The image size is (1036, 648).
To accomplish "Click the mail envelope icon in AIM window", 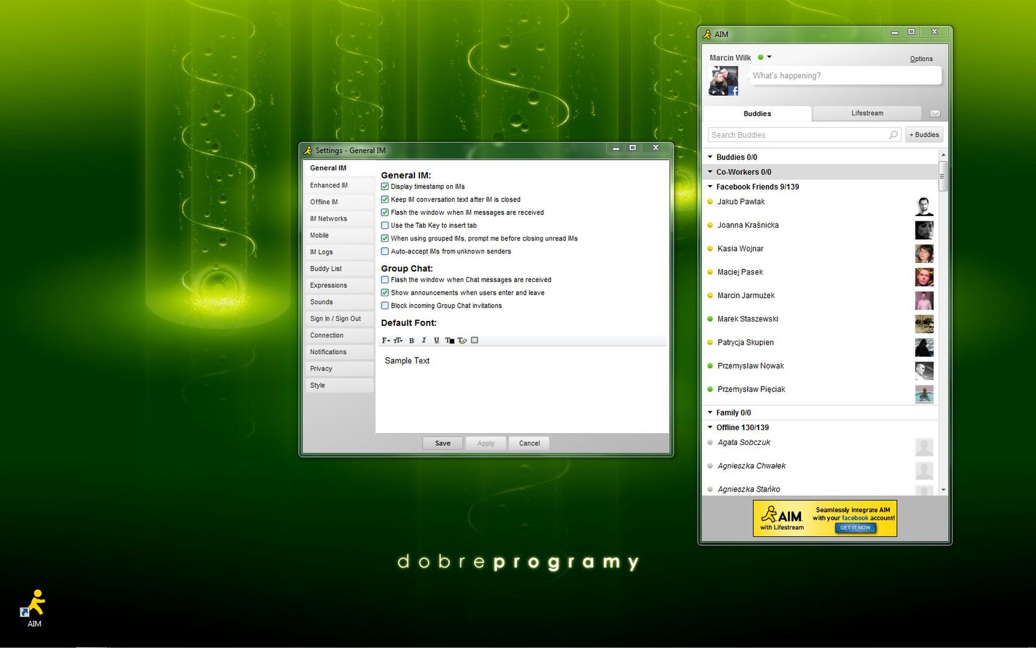I will pyautogui.click(x=935, y=114).
